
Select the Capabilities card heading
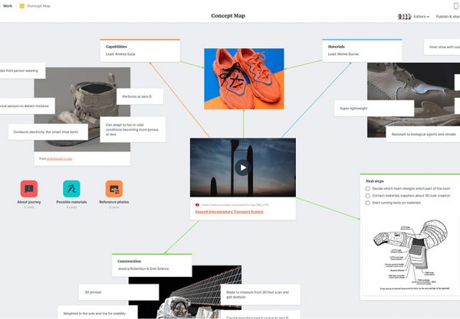pos(117,47)
